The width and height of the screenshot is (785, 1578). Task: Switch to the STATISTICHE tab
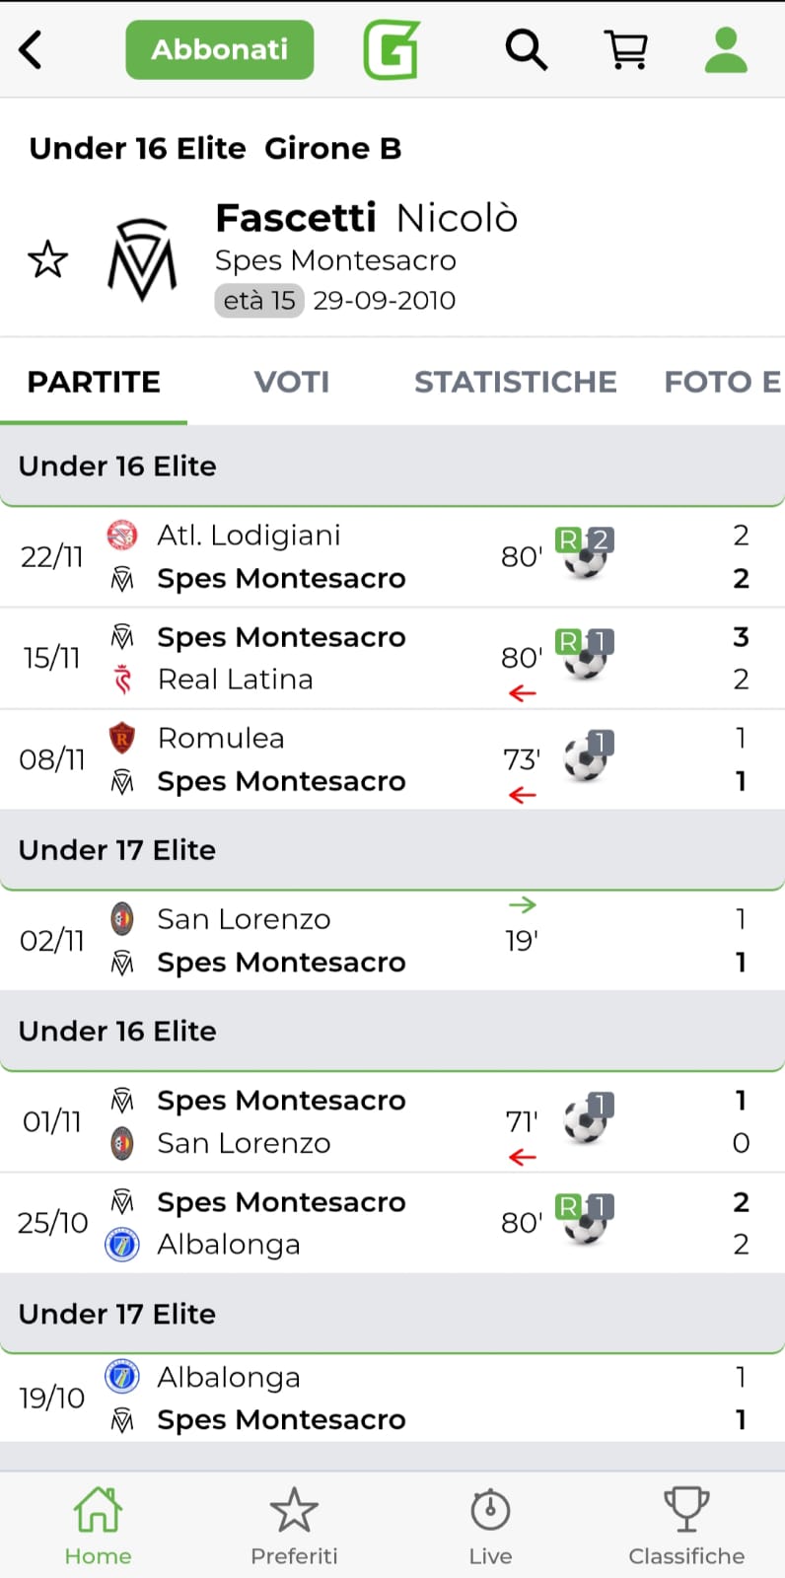[515, 382]
